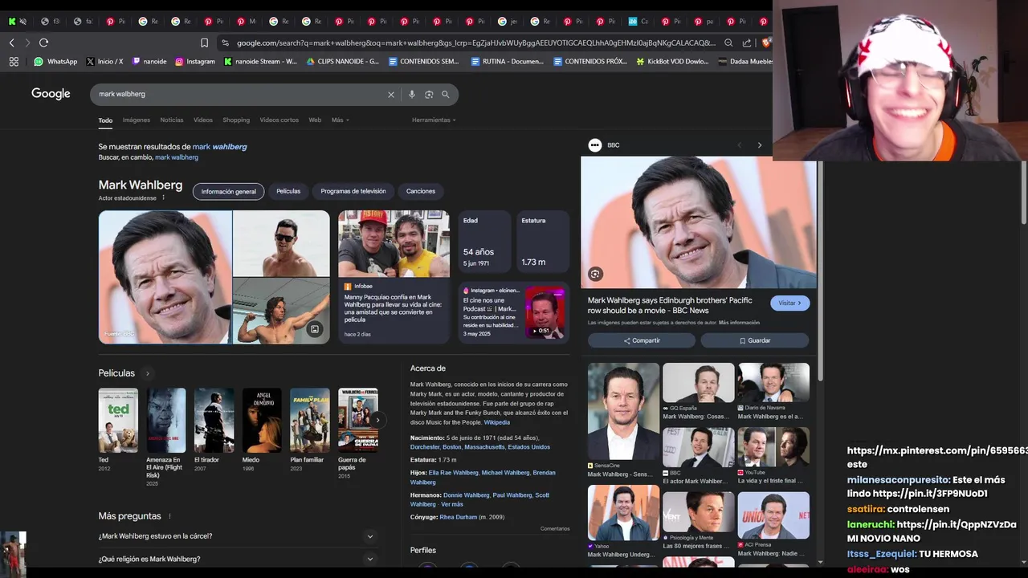Select the Programas de televisión chip
Image resolution: width=1028 pixels, height=578 pixels.
click(x=353, y=191)
